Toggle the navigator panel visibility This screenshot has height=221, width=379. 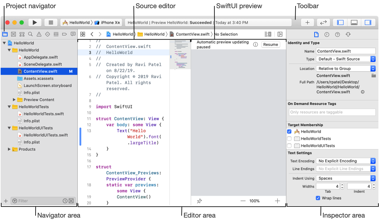(340, 23)
